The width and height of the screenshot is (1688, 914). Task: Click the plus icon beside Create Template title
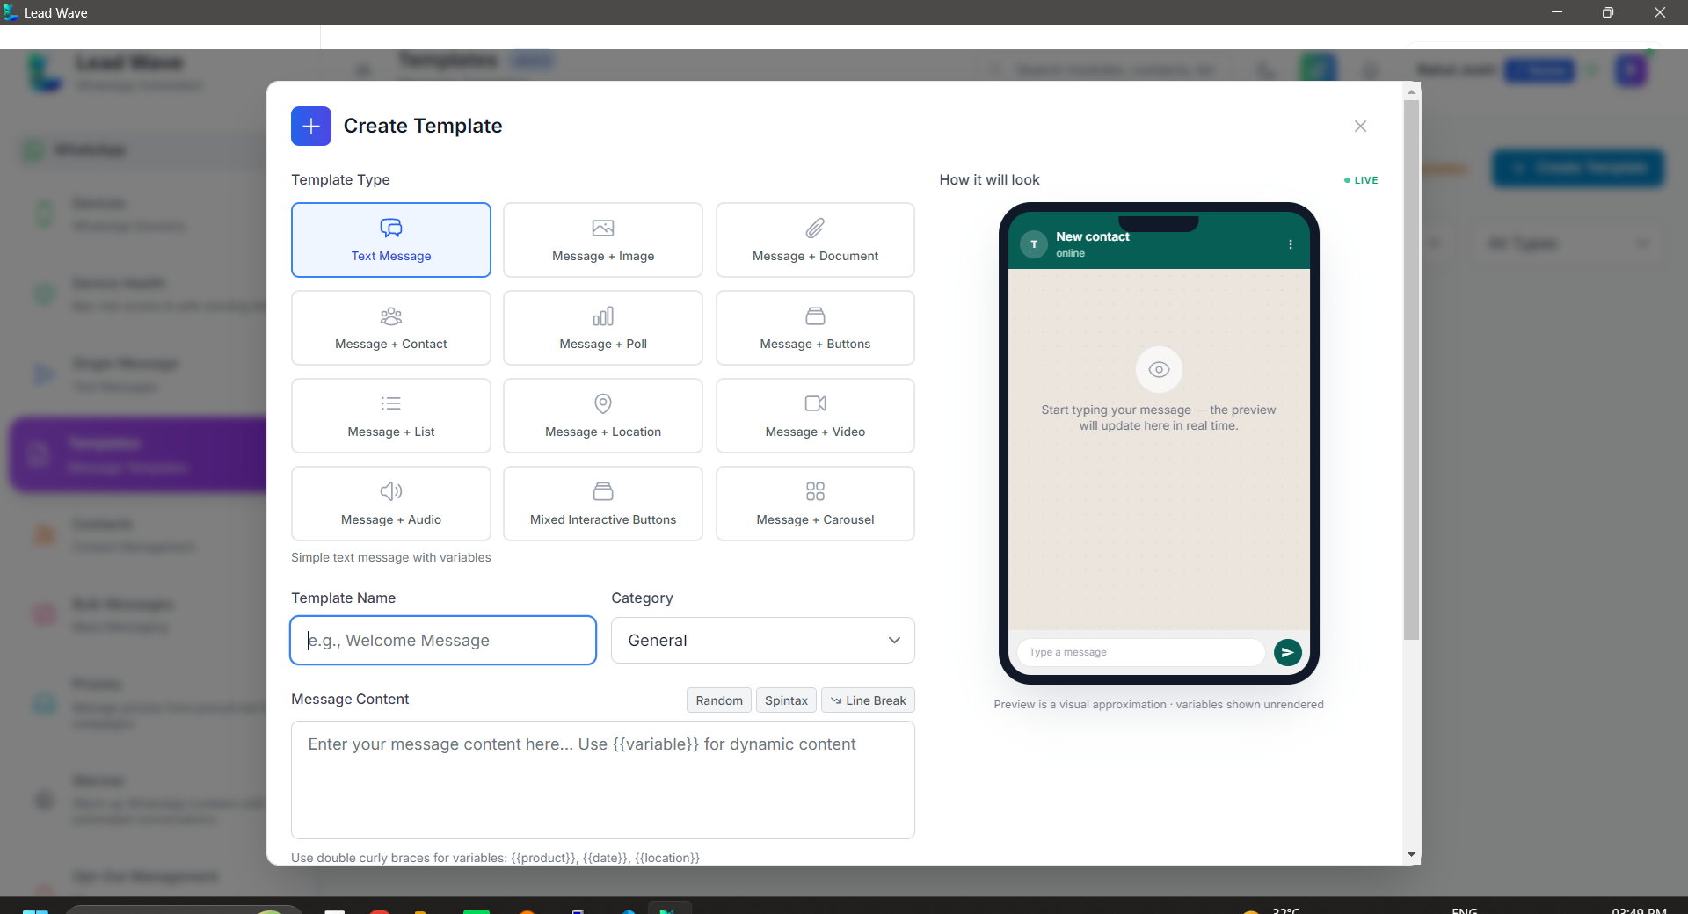point(311,127)
